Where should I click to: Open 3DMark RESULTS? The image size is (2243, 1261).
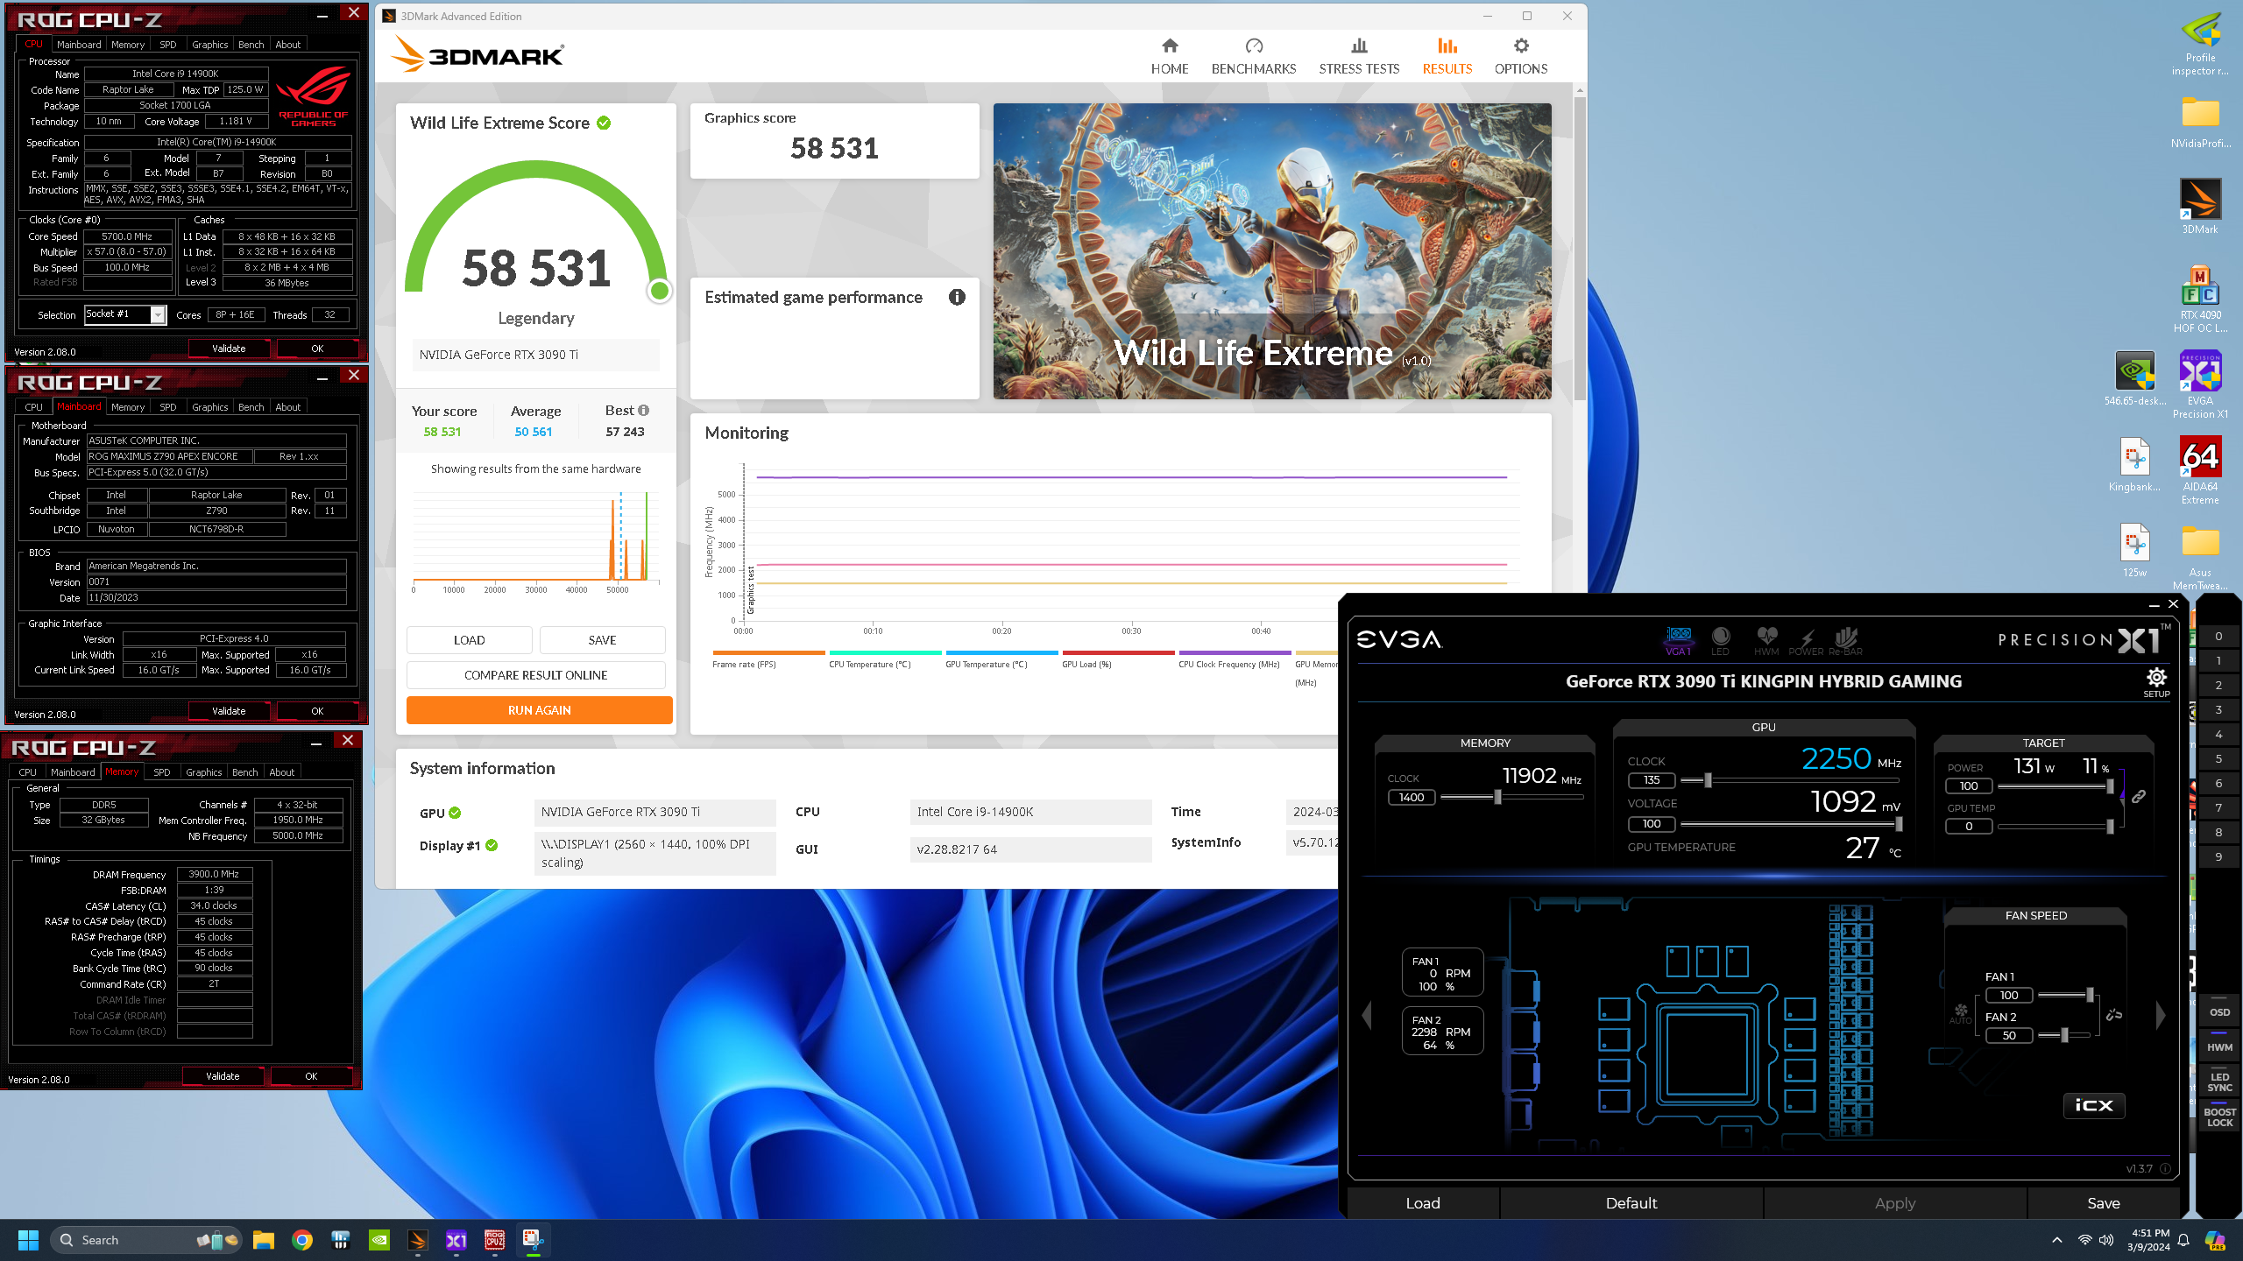(1447, 56)
